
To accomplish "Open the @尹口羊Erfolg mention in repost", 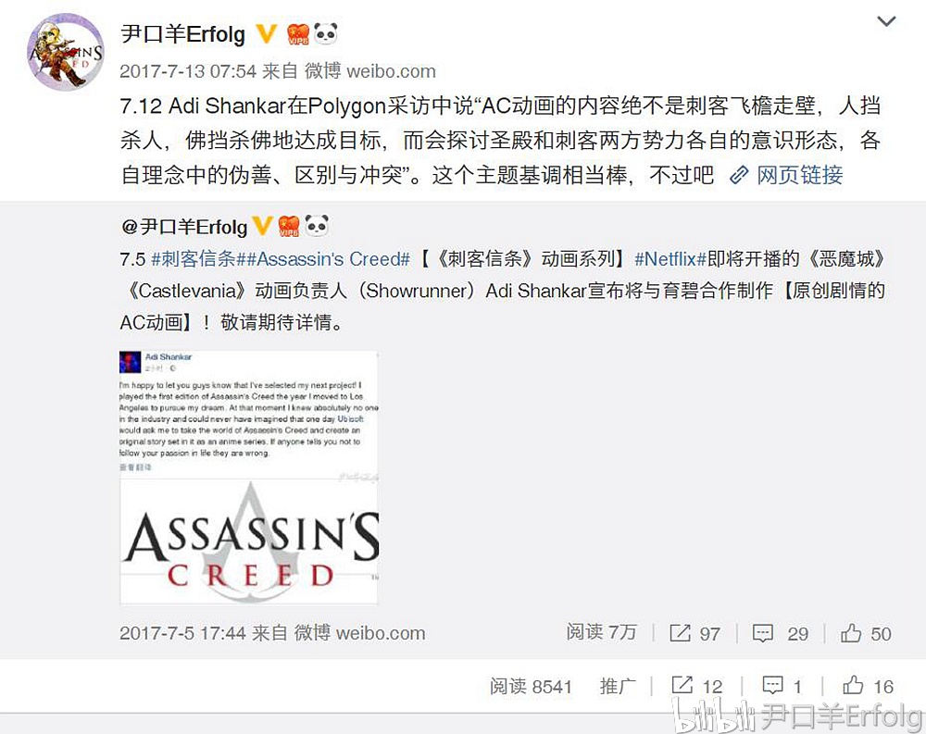I will (184, 227).
